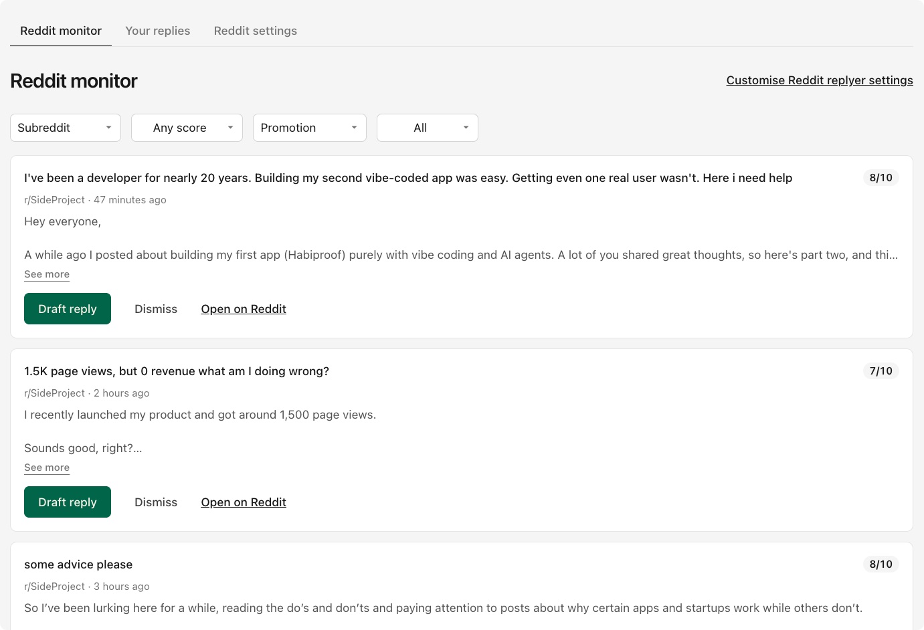Draft reply to 1.5K page views post
This screenshot has height=630, width=924.
[x=68, y=502]
